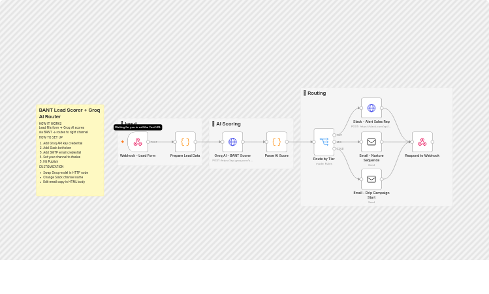Click the 'mode: Rules' subtitle under Route by Tier
The width and height of the screenshot is (489, 294).
coord(324,164)
